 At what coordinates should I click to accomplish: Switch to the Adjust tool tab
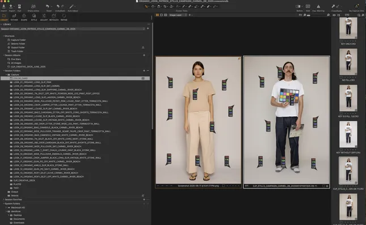pos(44,17)
